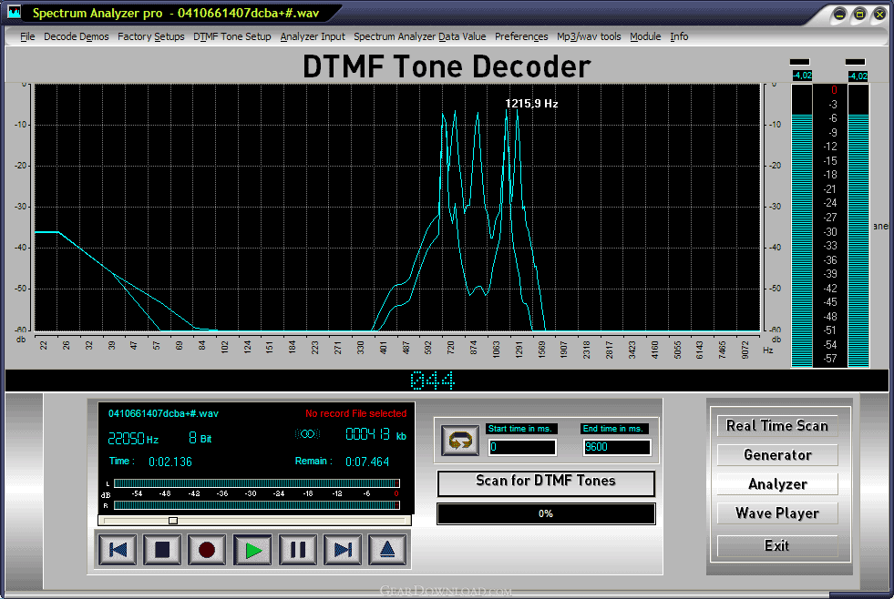Click the Scan for DTMF Tones button
The width and height of the screenshot is (894, 599).
pyautogui.click(x=546, y=482)
